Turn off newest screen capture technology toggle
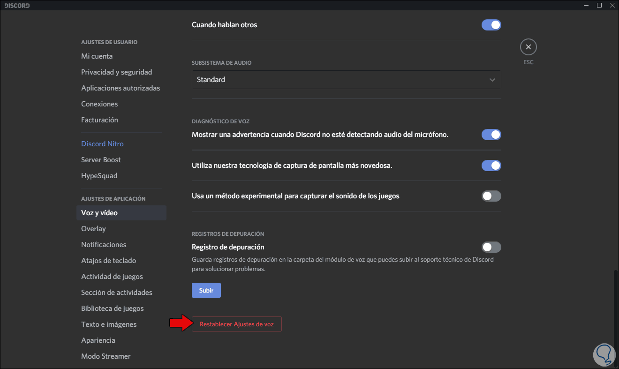The image size is (619, 369). tap(491, 166)
